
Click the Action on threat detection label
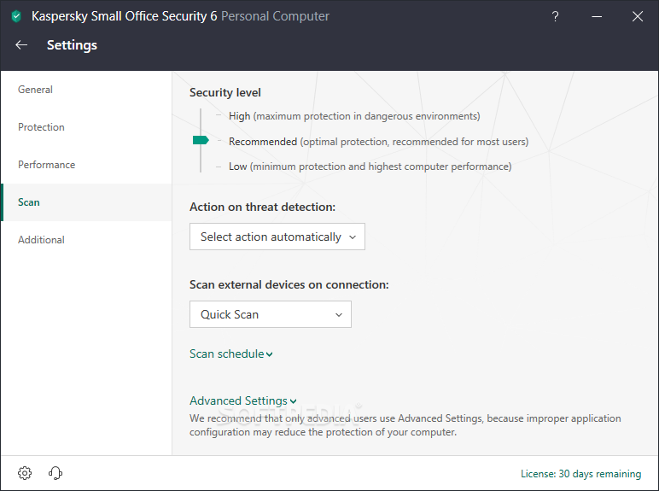[262, 207]
